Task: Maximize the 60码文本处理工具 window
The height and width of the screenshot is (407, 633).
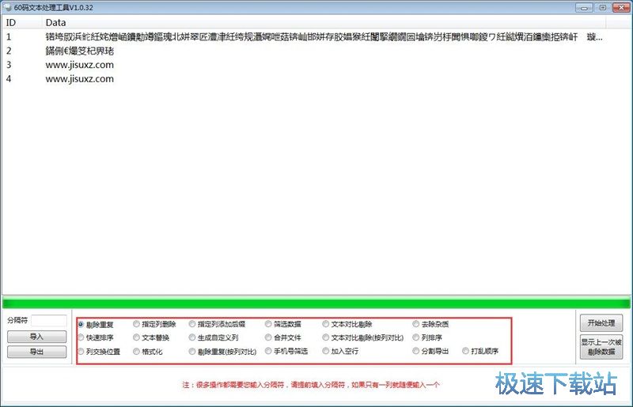Action: 602,8
